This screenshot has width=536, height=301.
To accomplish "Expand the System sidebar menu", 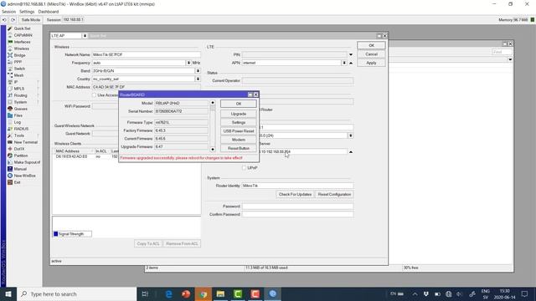I will tap(20, 102).
